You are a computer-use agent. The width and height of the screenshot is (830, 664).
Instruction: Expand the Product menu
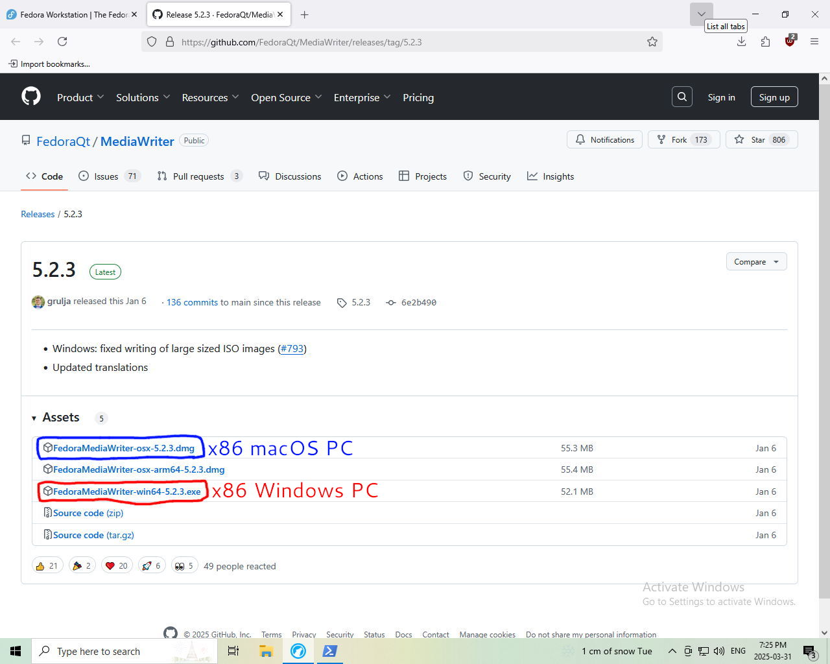80,97
